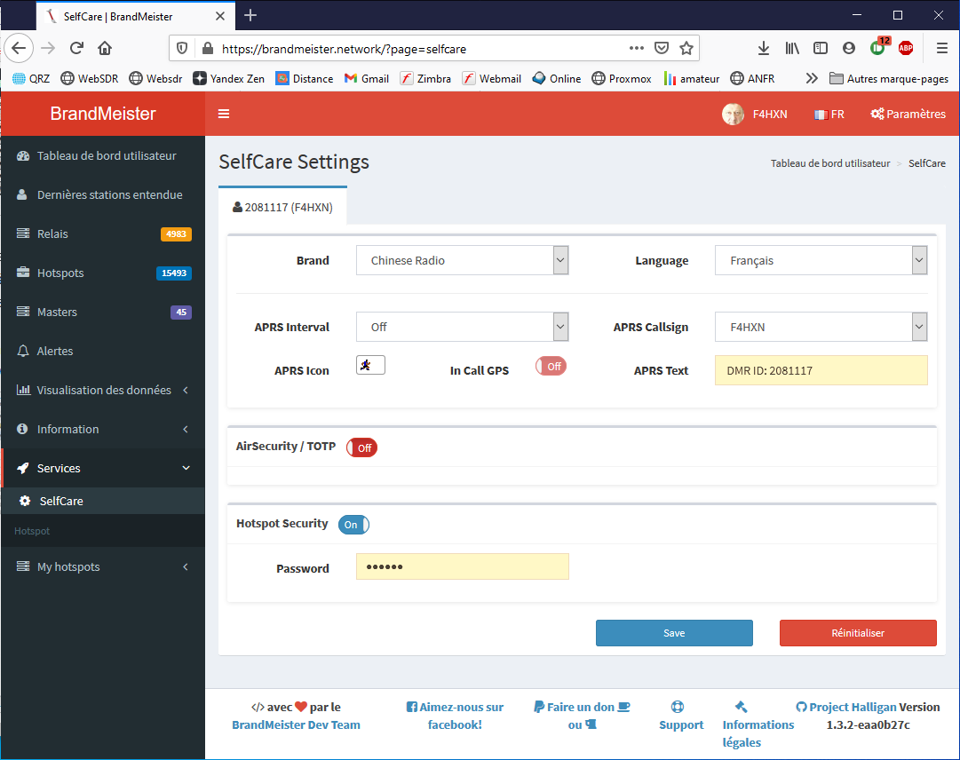Screen dimensions: 960x760
Task: Focus the hotspot Password field
Action: pos(463,566)
